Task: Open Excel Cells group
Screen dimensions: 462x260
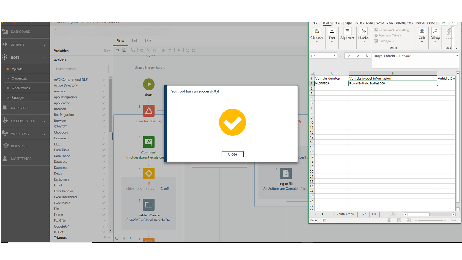Action: (x=422, y=35)
